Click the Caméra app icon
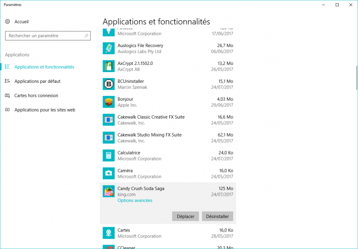Image resolution: width=358 pixels, height=249 pixels. pyautogui.click(x=109, y=173)
